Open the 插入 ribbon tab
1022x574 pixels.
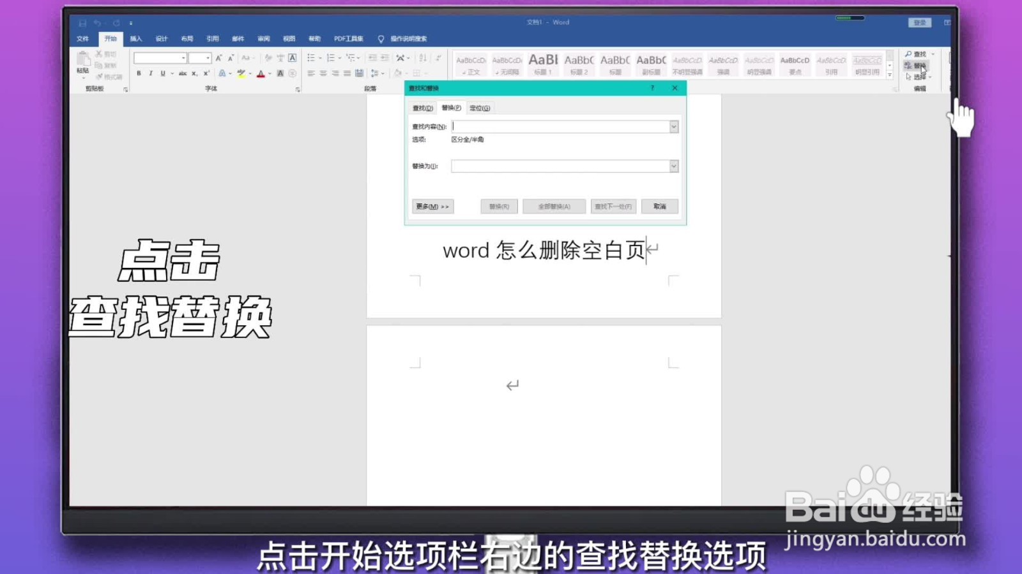click(135, 38)
